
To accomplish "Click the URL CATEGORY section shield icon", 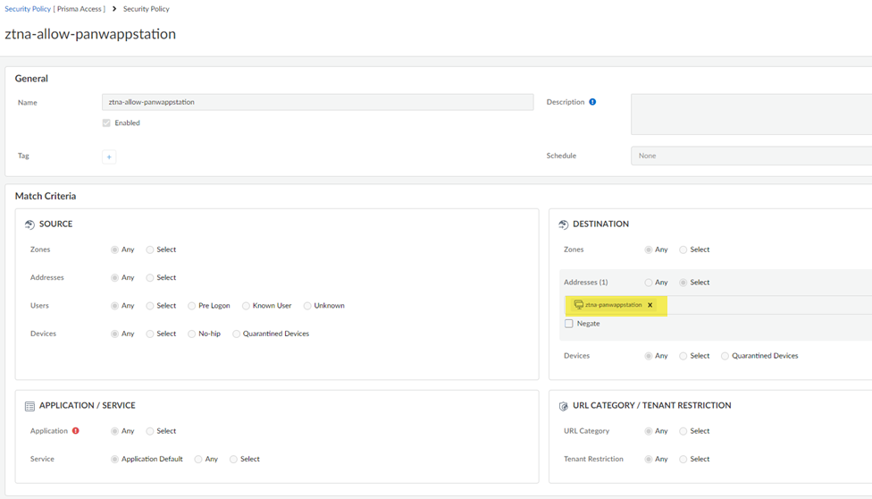I will point(563,406).
